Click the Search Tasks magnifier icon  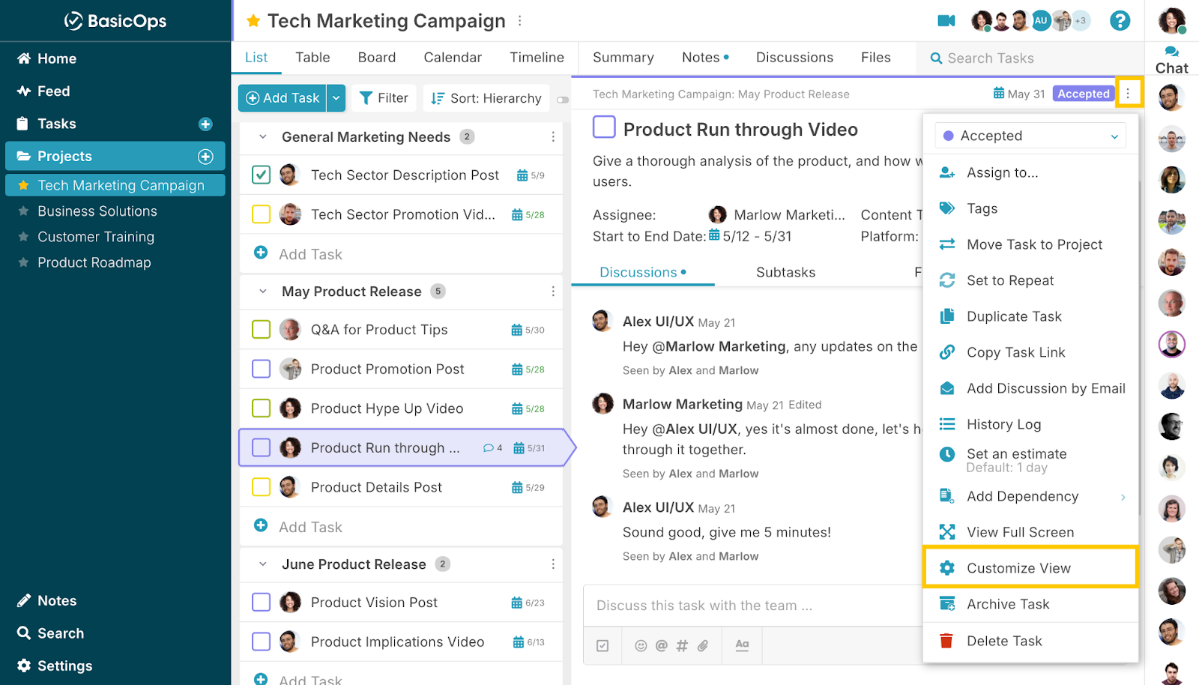tap(936, 58)
